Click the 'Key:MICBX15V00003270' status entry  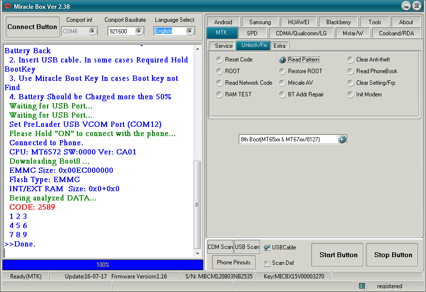click(294, 277)
